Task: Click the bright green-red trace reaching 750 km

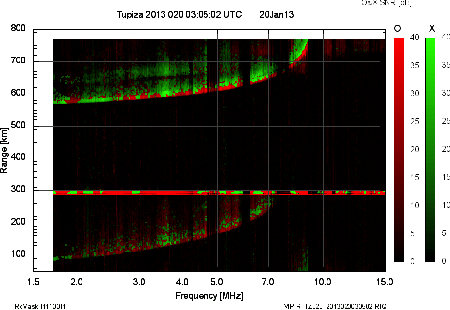Action: (299, 53)
